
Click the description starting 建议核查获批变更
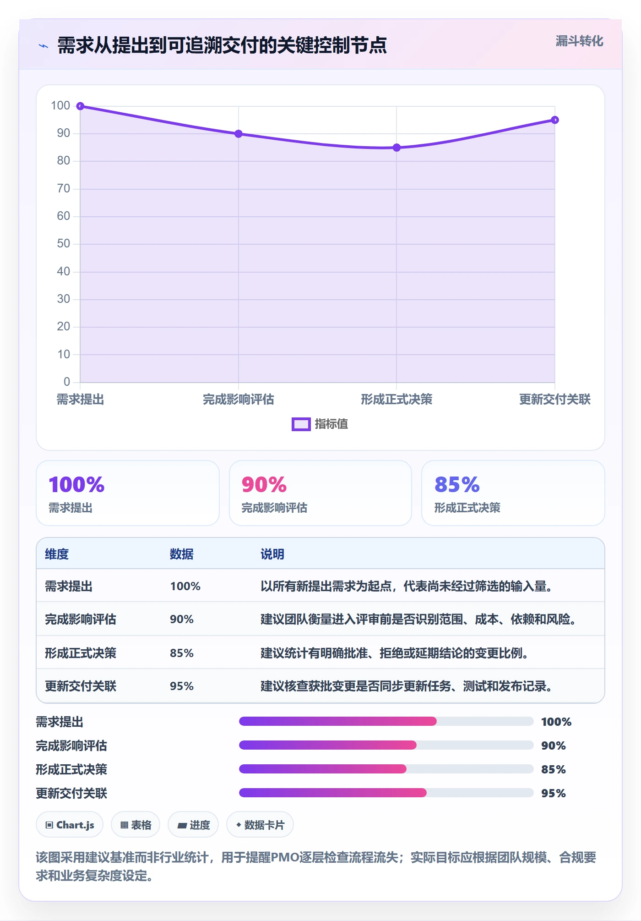point(407,686)
